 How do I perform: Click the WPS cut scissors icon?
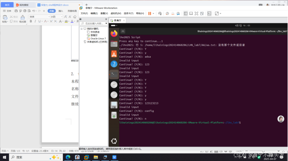[x=11, y=17]
